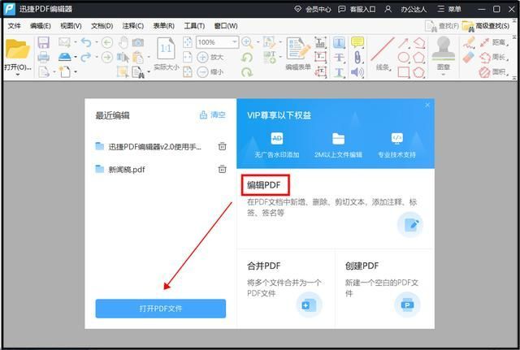Click the Redo arrow icon

pos(86,57)
